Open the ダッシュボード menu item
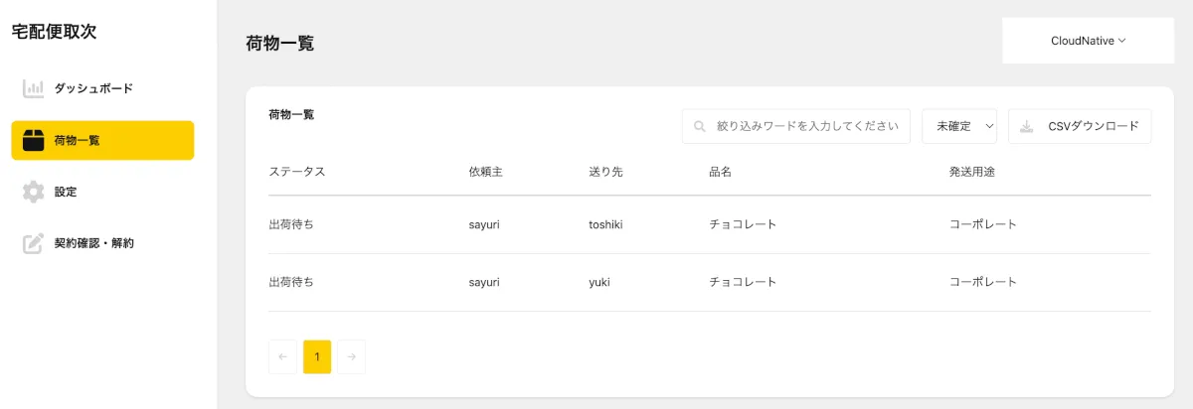The height and width of the screenshot is (409, 1193). coord(93,89)
